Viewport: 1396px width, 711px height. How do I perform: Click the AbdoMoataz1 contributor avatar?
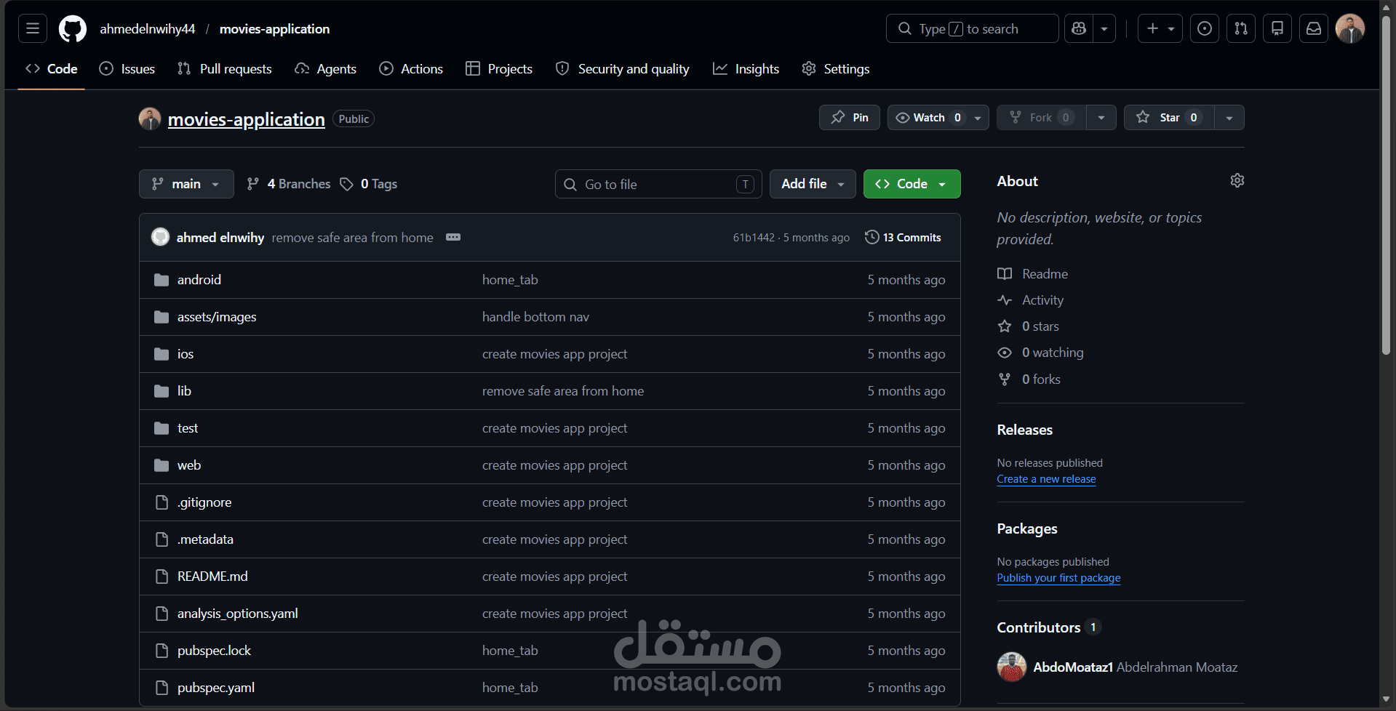1011,667
